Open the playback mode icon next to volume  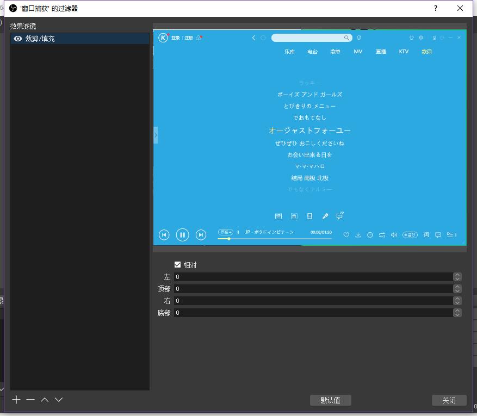coord(382,235)
